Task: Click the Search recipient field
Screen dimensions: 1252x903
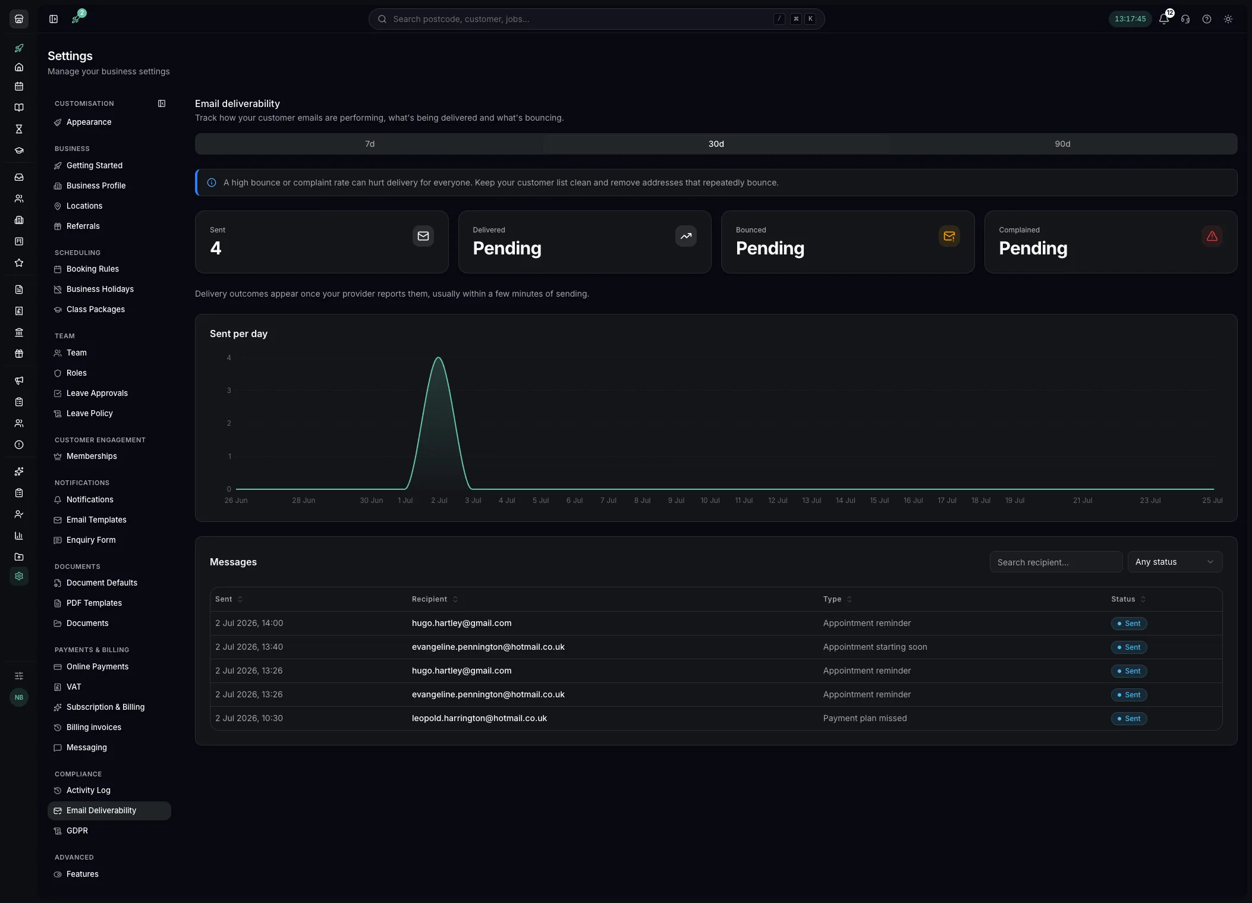Action: click(1056, 562)
